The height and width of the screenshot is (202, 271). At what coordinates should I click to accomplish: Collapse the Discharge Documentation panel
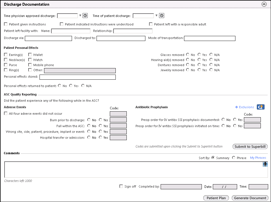pyautogui.click(x=264, y=4)
